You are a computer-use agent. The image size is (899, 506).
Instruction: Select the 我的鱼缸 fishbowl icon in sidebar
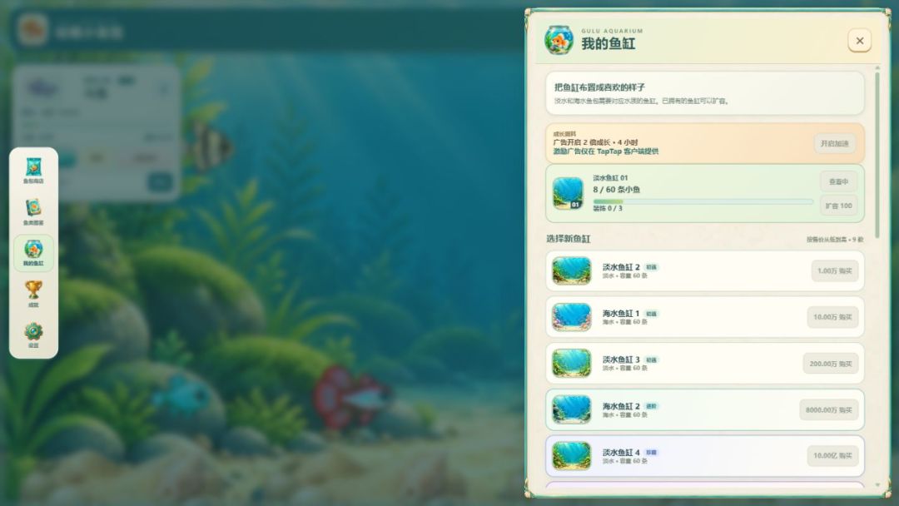click(x=33, y=253)
